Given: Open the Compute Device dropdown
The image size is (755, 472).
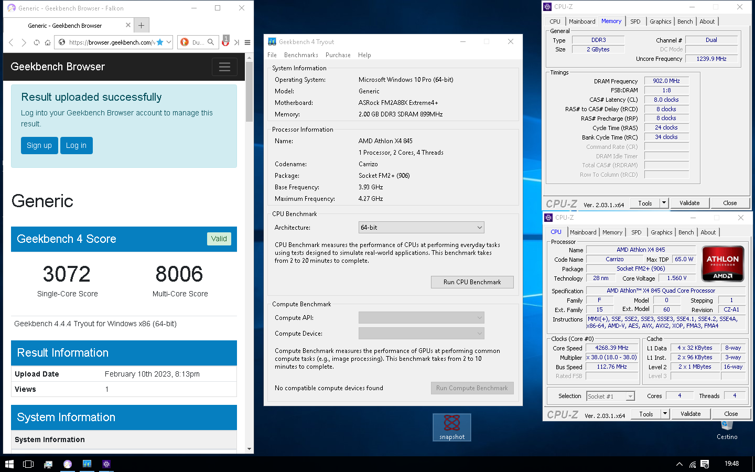Looking at the screenshot, I should click(421, 334).
